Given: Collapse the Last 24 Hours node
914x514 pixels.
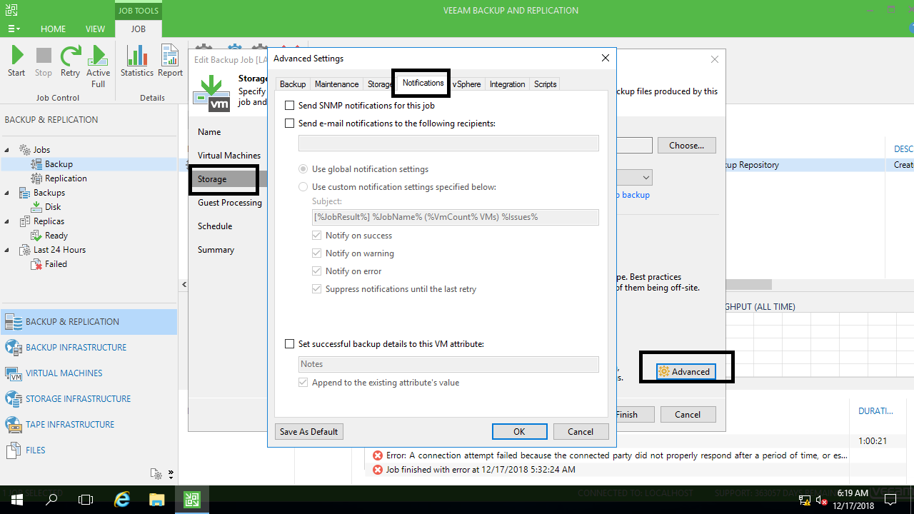Looking at the screenshot, I should point(7,250).
